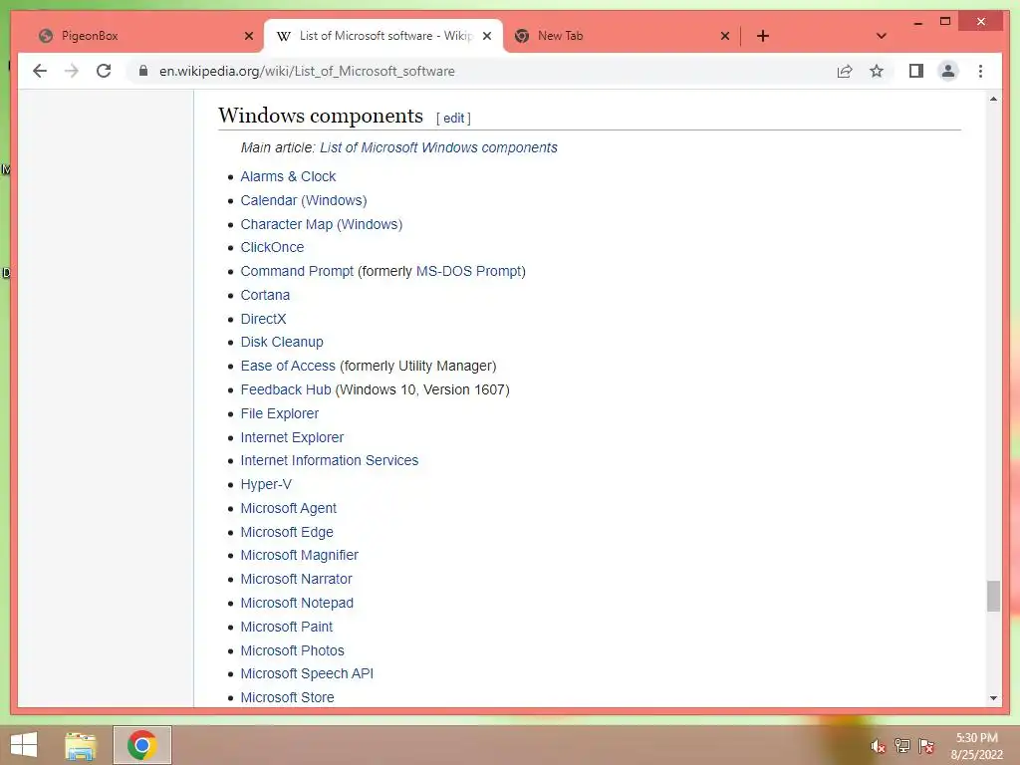Go back using the browser back arrow

click(40, 71)
